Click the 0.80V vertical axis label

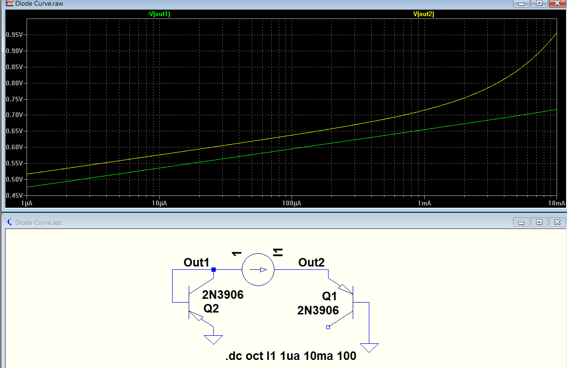coord(15,83)
